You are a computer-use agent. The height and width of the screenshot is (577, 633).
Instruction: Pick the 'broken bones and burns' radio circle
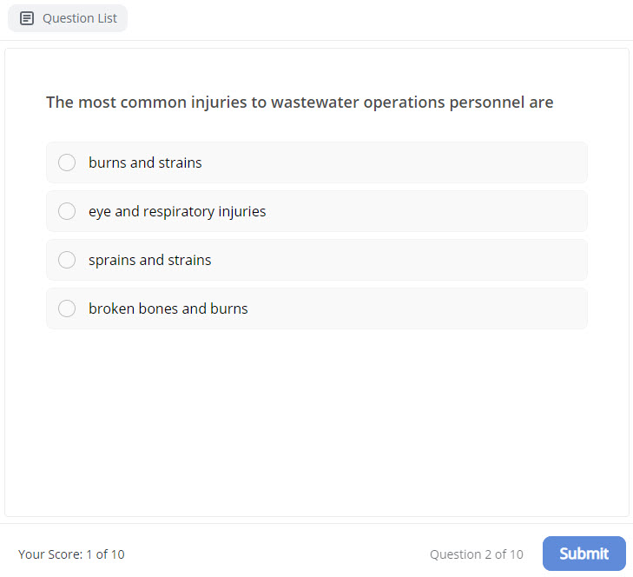[x=67, y=308]
